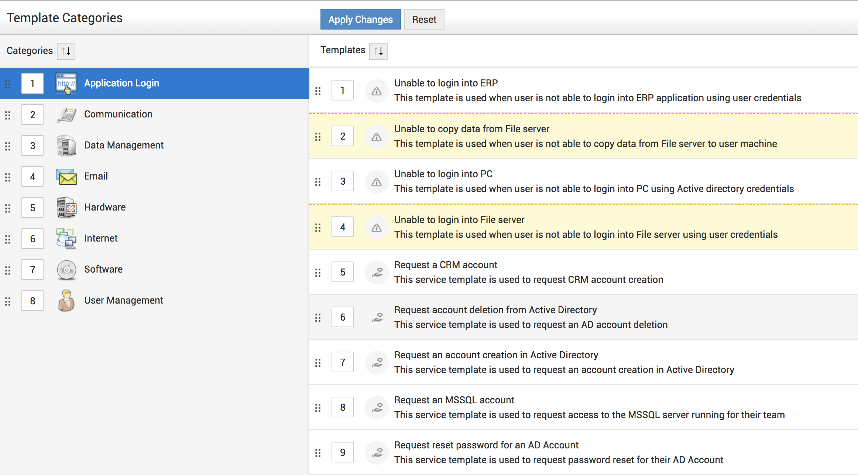
Task: Click the Hardware server icon
Action: tap(66, 208)
